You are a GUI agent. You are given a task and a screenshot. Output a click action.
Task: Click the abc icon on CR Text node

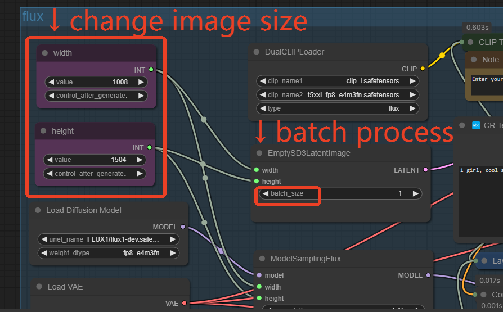476,125
